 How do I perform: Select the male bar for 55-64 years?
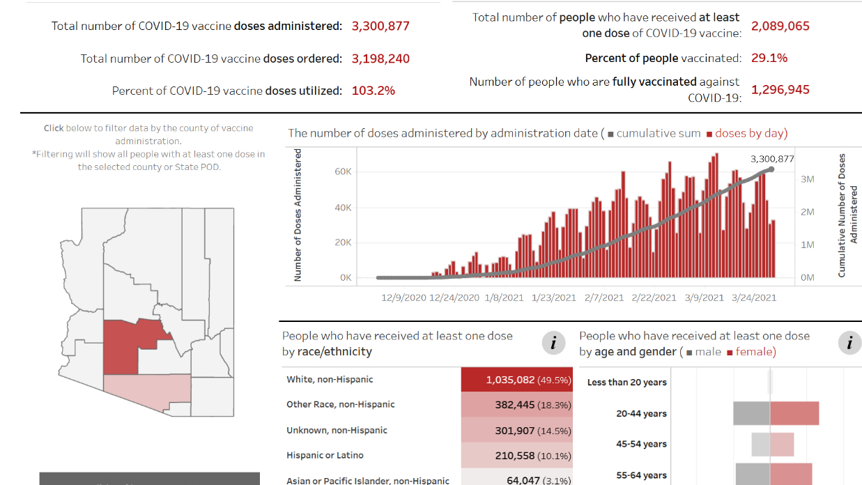tap(753, 474)
